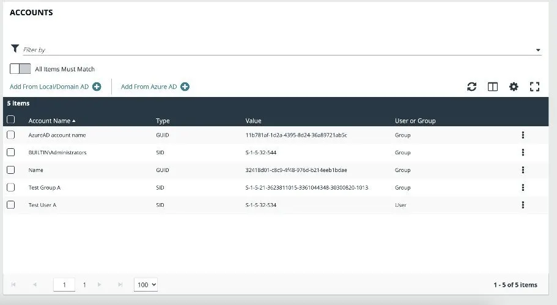557x305 pixels.
Task: Click the page number input box
Action: 64,284
